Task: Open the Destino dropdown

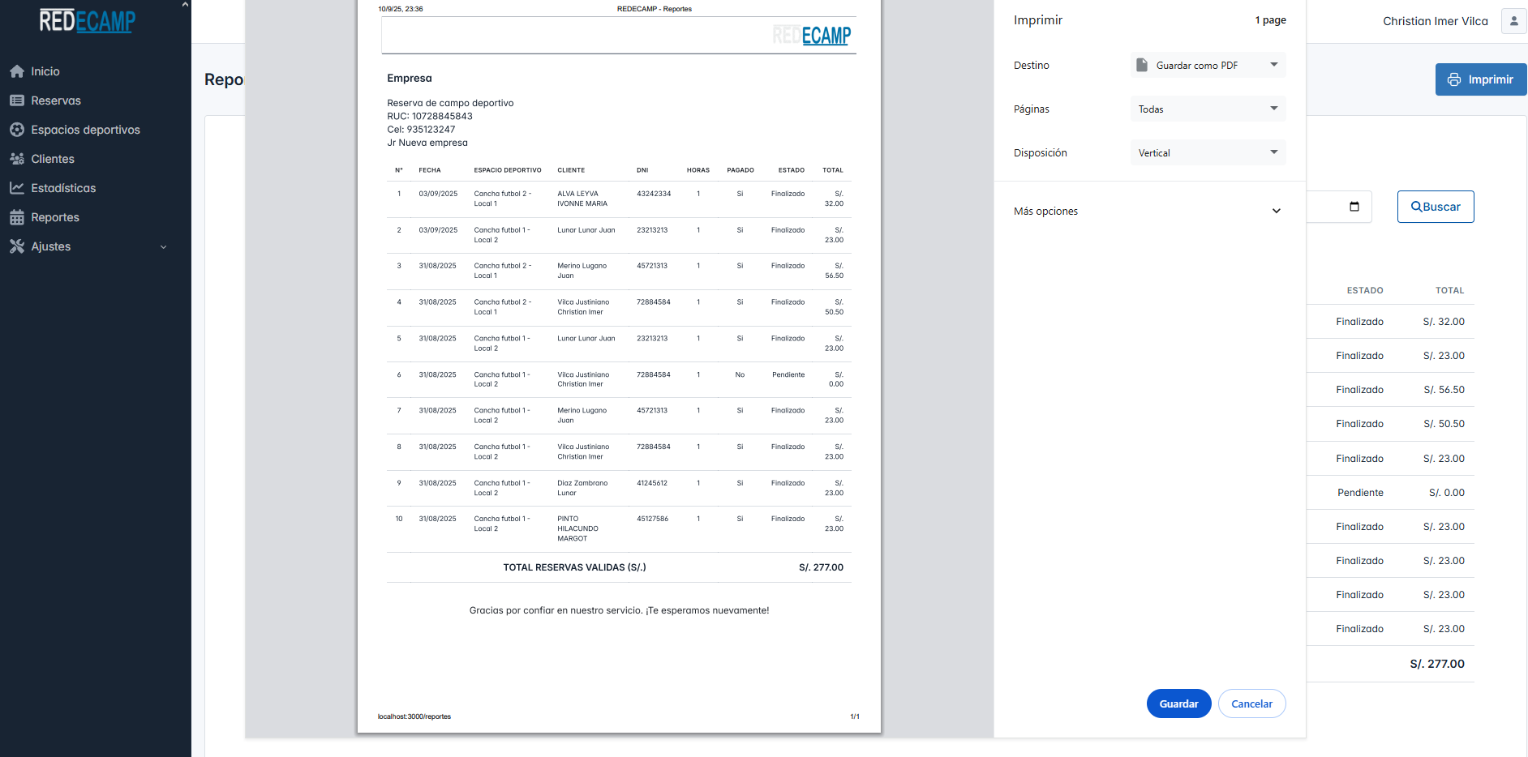Action: tap(1208, 66)
